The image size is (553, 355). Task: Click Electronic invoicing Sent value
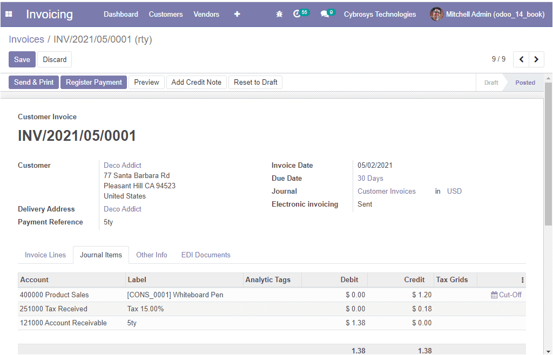click(x=365, y=204)
